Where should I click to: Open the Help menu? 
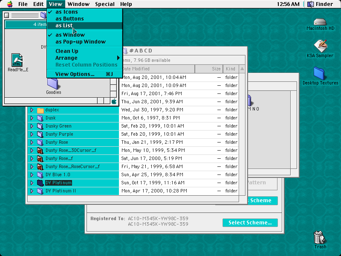pos(126,4)
